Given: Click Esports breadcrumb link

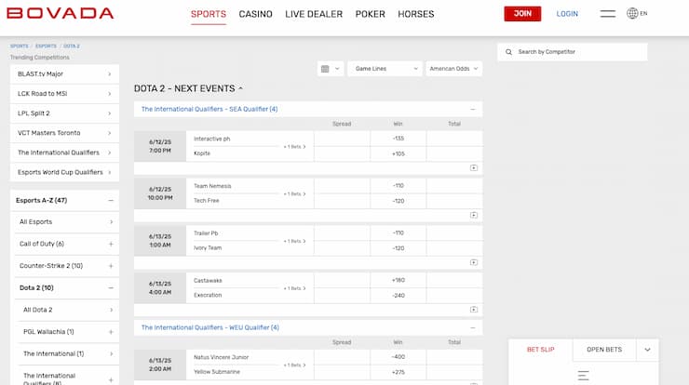Looking at the screenshot, I should pyautogui.click(x=47, y=46).
